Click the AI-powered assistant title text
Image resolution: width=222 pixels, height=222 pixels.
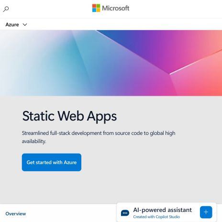point(162,210)
